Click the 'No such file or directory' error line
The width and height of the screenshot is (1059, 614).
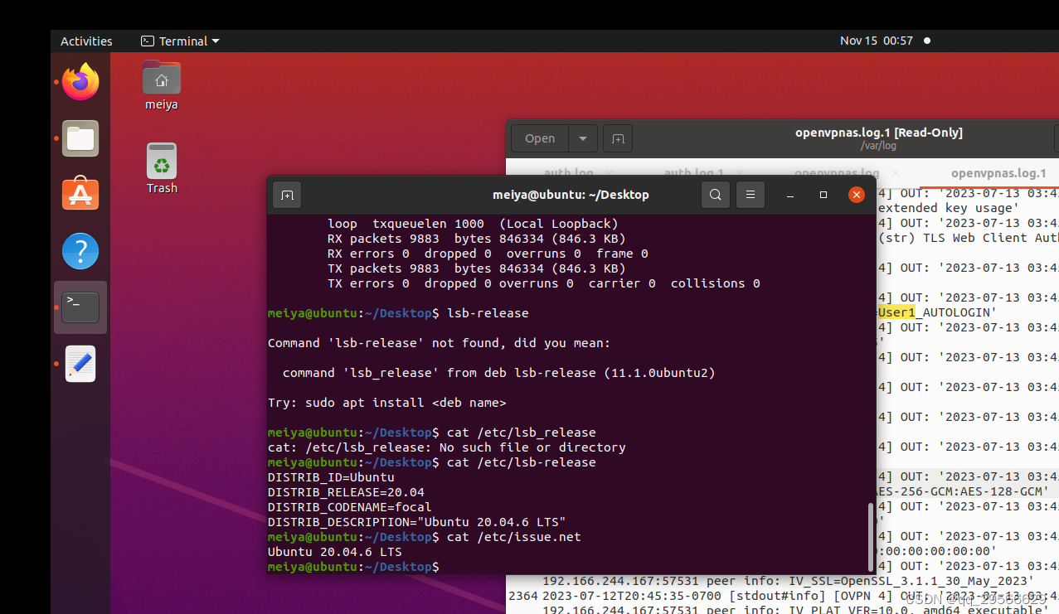446,447
